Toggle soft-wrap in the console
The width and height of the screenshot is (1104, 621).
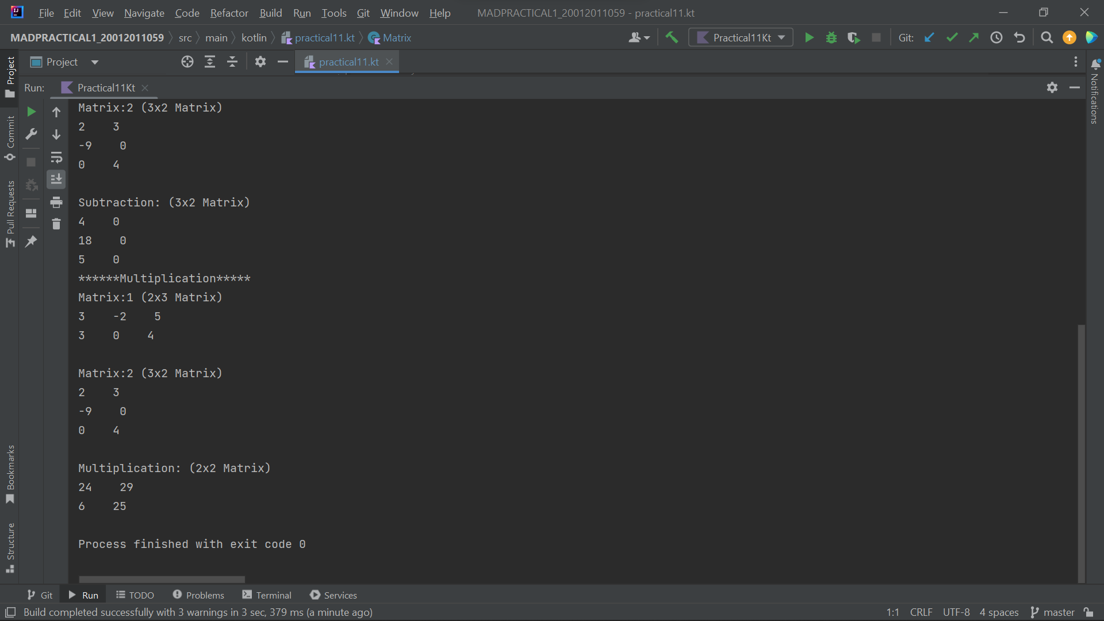(x=56, y=158)
